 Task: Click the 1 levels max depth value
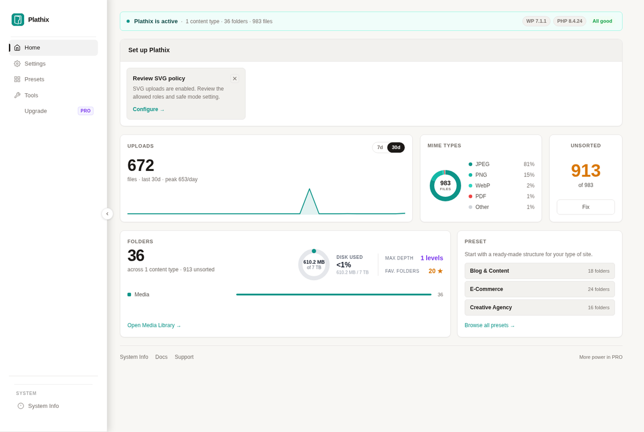pos(431,258)
